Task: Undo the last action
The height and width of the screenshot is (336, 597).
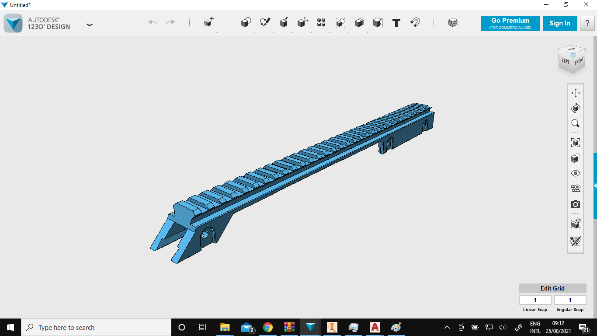Action: (x=152, y=22)
